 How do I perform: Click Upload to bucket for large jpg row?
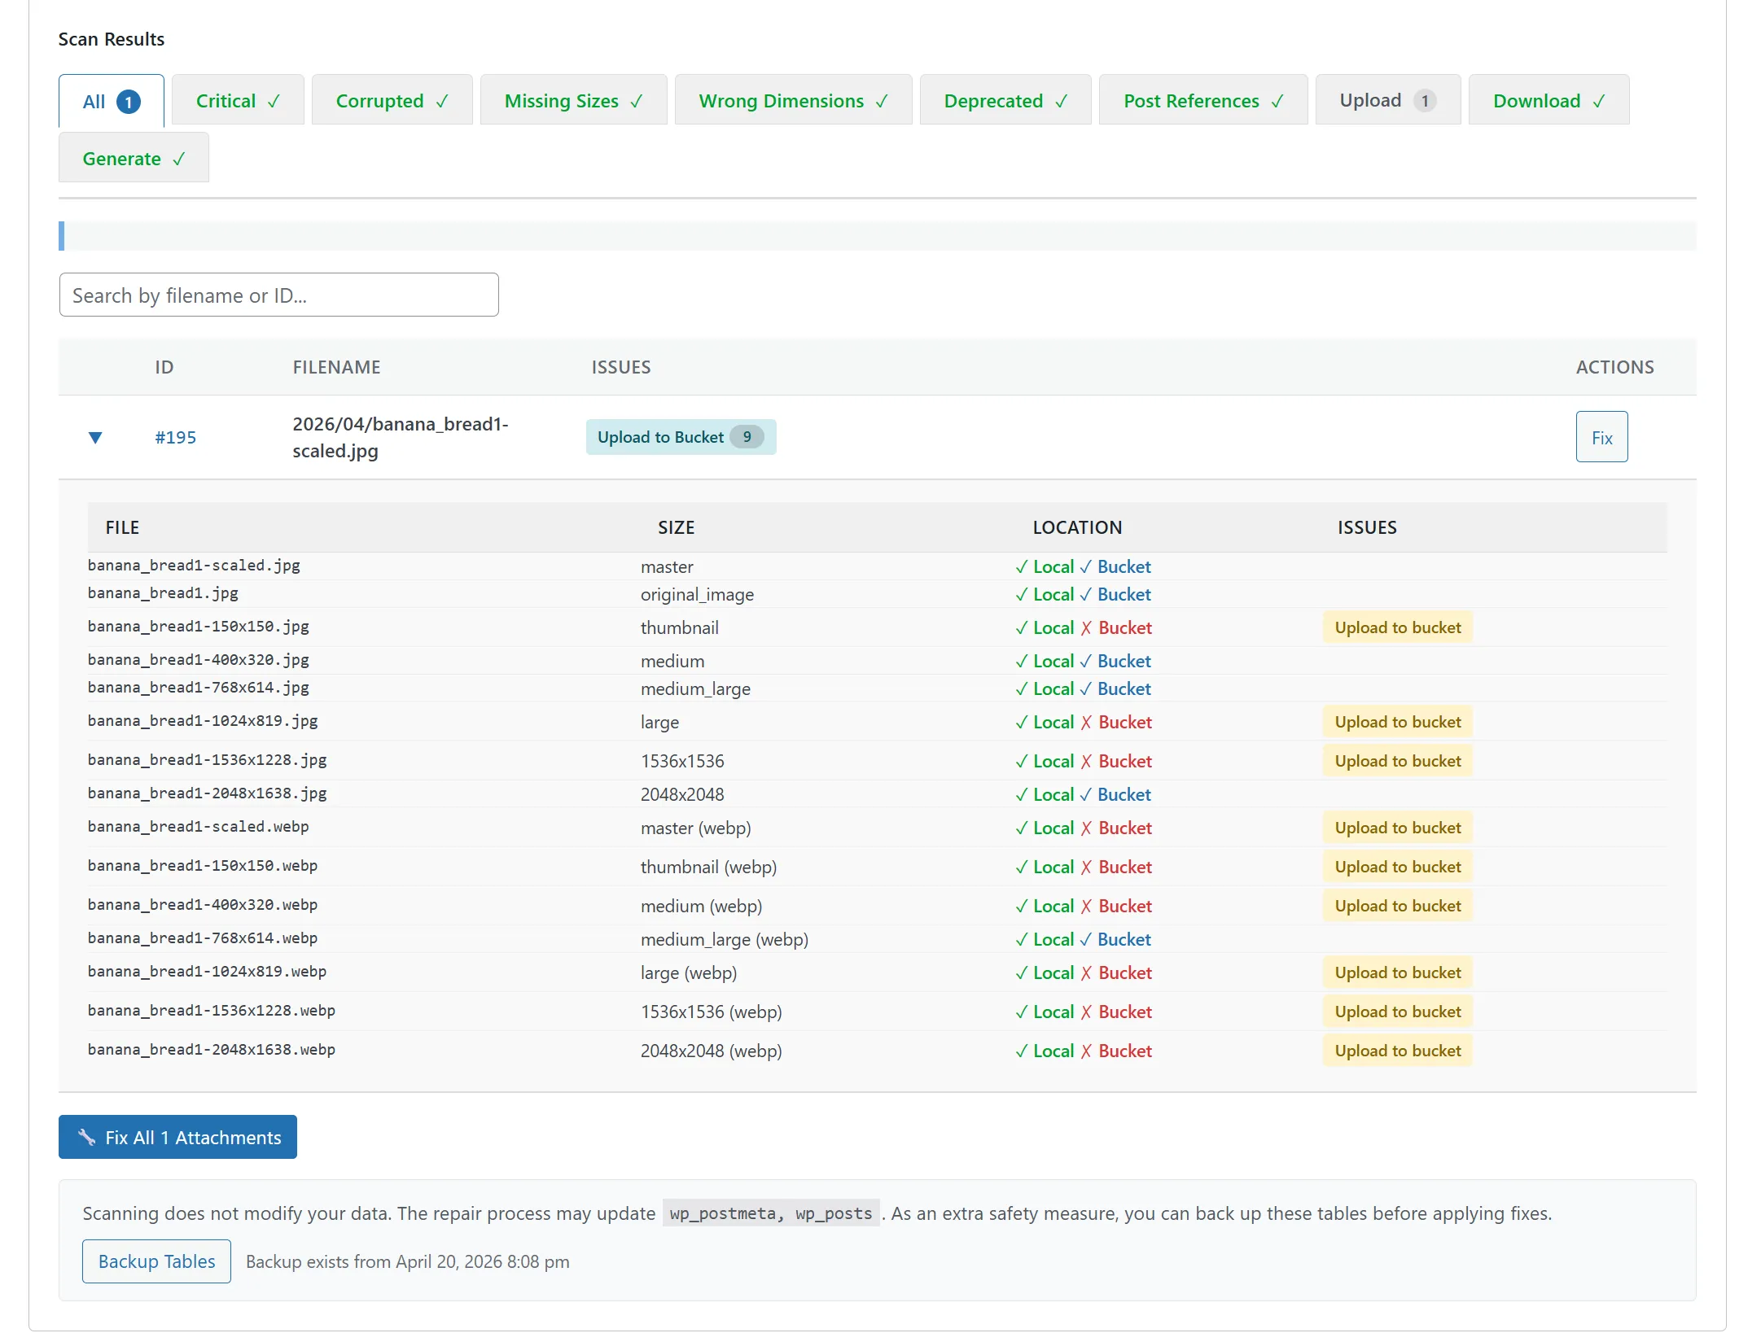point(1397,722)
